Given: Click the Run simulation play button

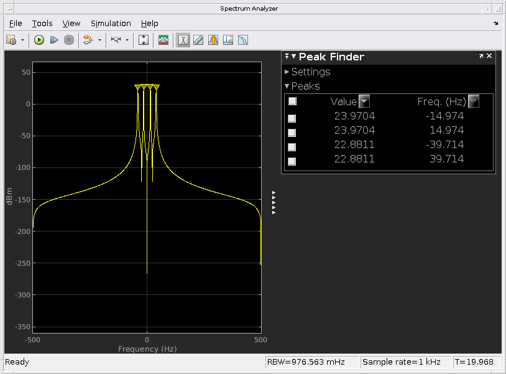Looking at the screenshot, I should tap(39, 40).
